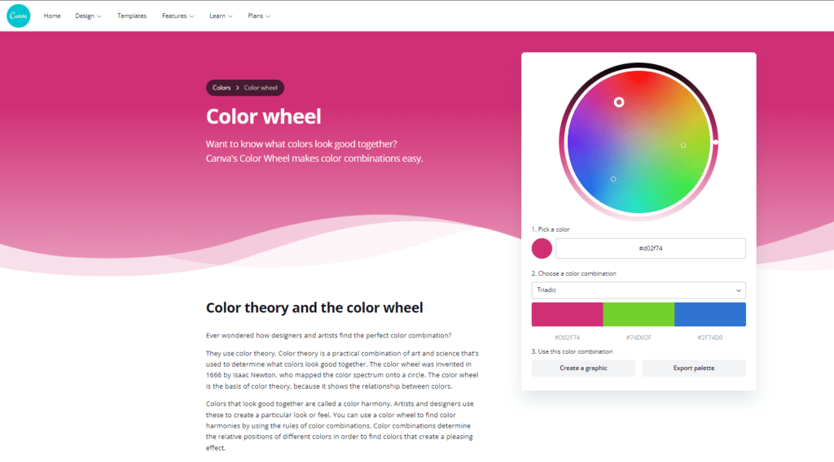Focus the #d02f74 hex color input
This screenshot has width=834, height=462.
pyautogui.click(x=651, y=249)
